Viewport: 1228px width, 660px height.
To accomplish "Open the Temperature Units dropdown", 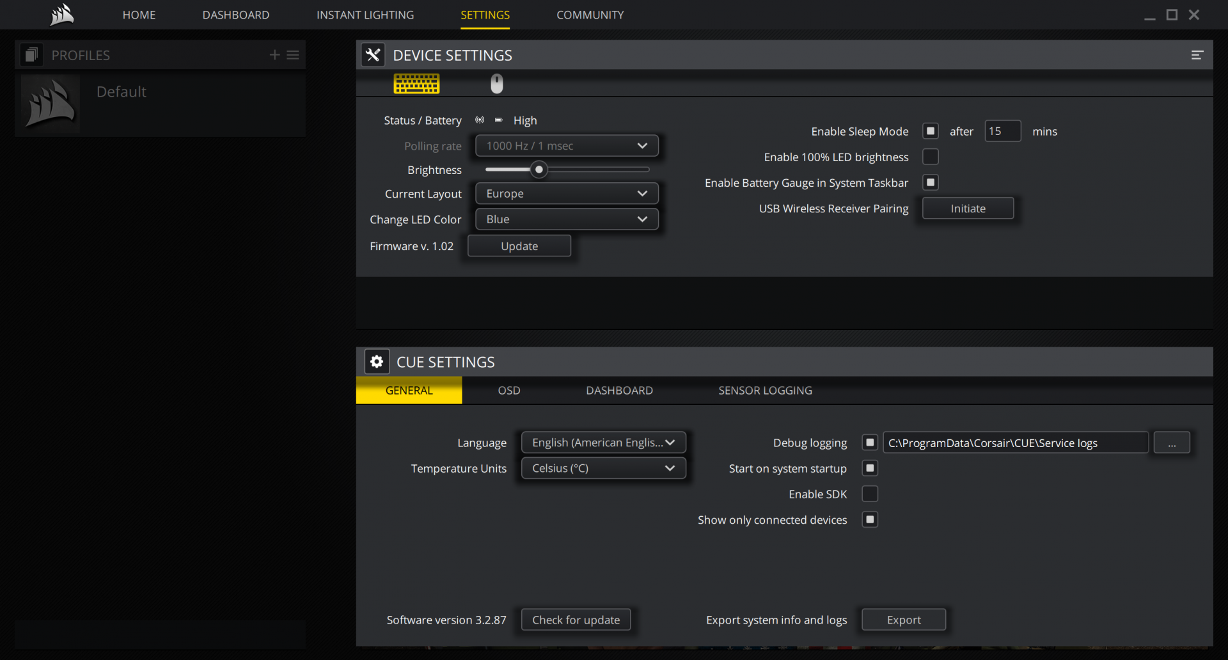I will point(604,468).
